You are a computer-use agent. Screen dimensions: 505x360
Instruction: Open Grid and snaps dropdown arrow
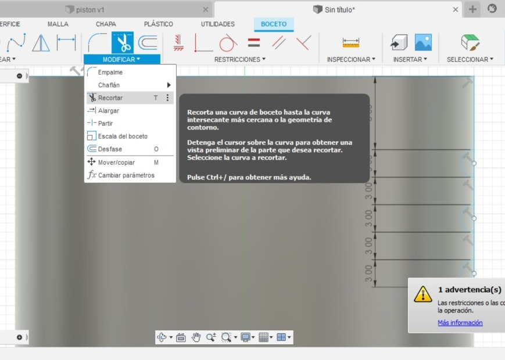coord(271,337)
